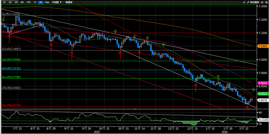Select the 200.0%(6.8729) Fibonacci label
Screen dimensions: 270x134
coord(11,105)
